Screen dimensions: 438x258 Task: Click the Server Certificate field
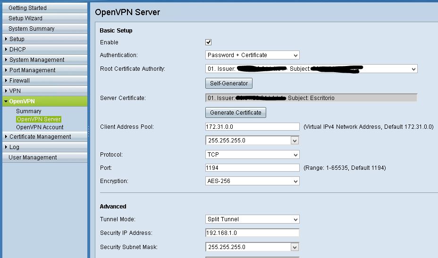(311, 98)
